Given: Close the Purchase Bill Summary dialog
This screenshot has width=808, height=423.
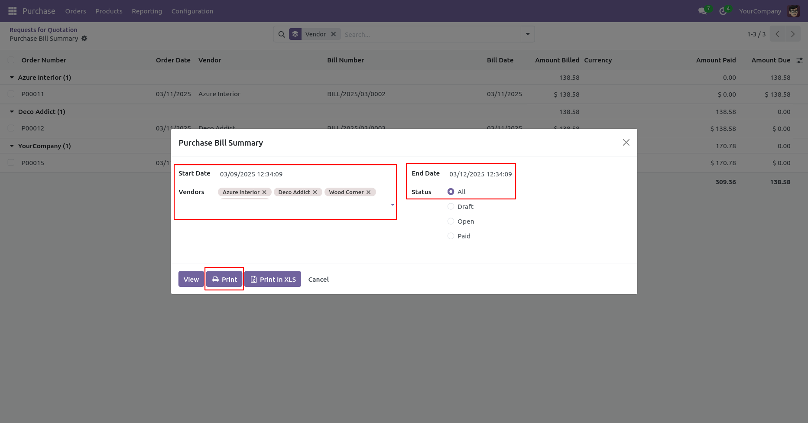Looking at the screenshot, I should pyautogui.click(x=626, y=143).
